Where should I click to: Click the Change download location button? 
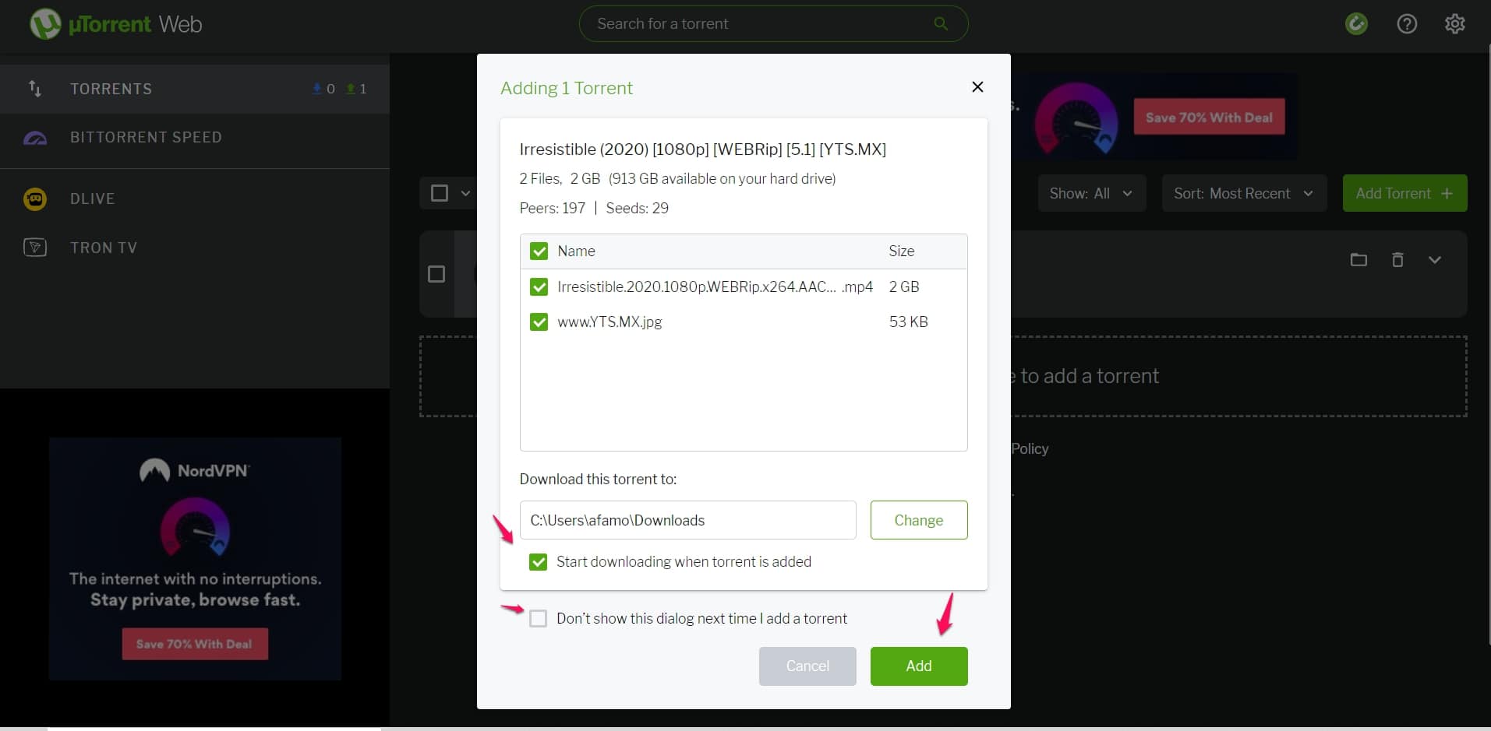[x=918, y=521]
